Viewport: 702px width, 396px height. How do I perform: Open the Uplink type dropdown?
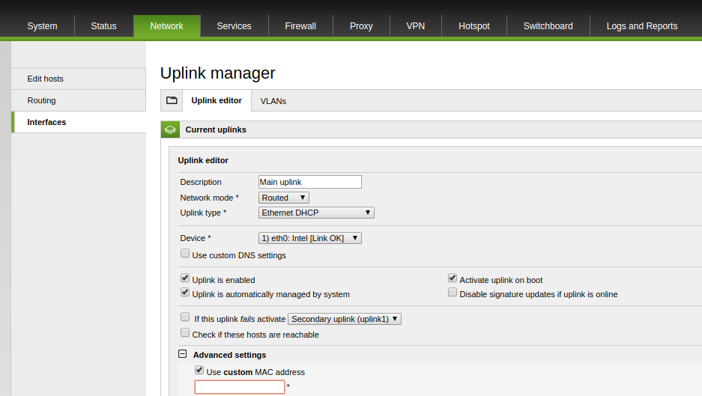315,213
